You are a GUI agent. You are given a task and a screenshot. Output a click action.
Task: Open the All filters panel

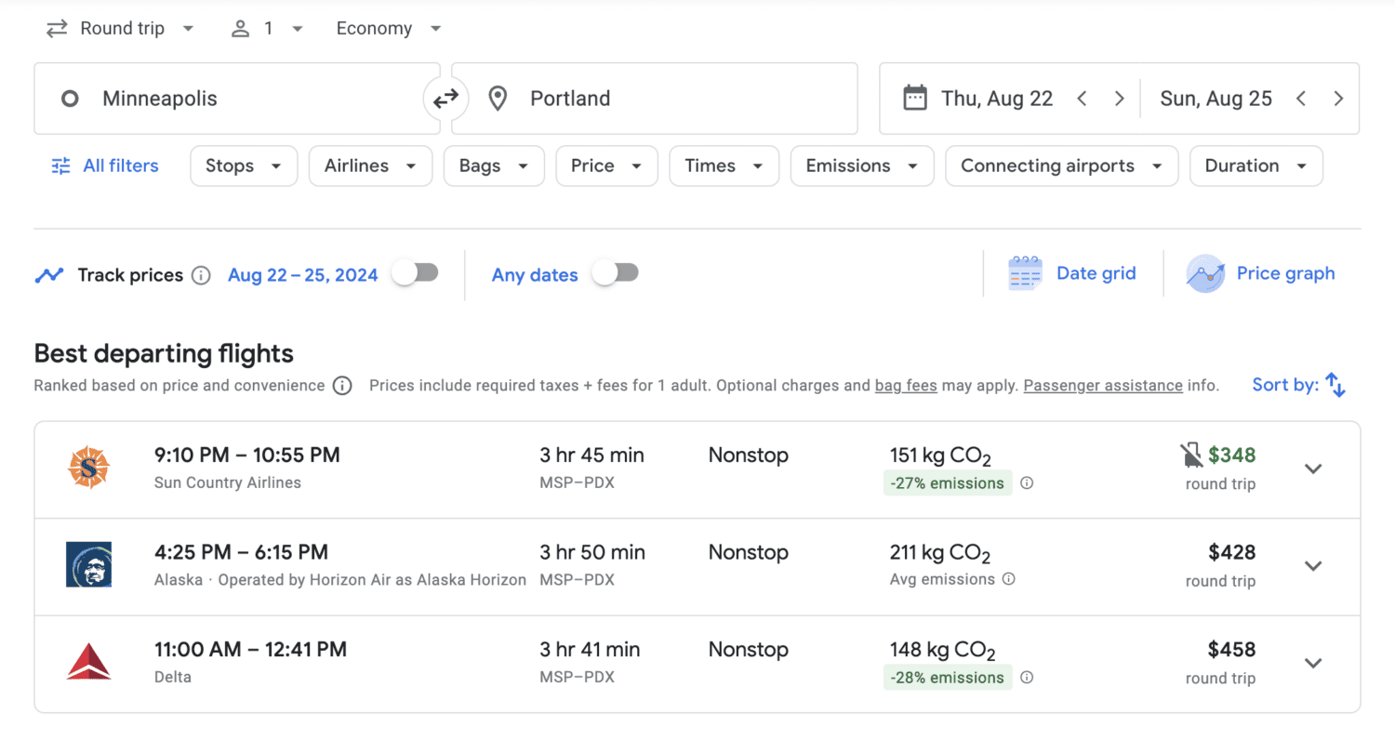(x=103, y=165)
